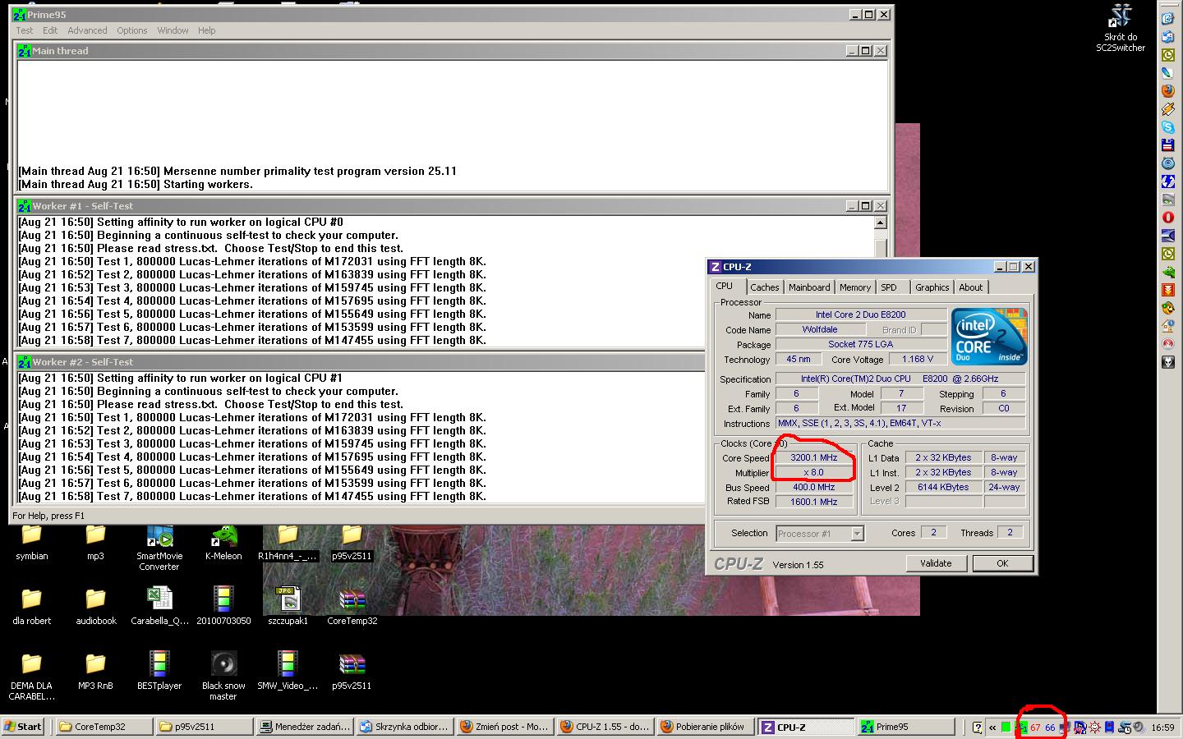The width and height of the screenshot is (1183, 739).
Task: Click the Multiplier x 8.0 value field
Action: click(x=814, y=473)
